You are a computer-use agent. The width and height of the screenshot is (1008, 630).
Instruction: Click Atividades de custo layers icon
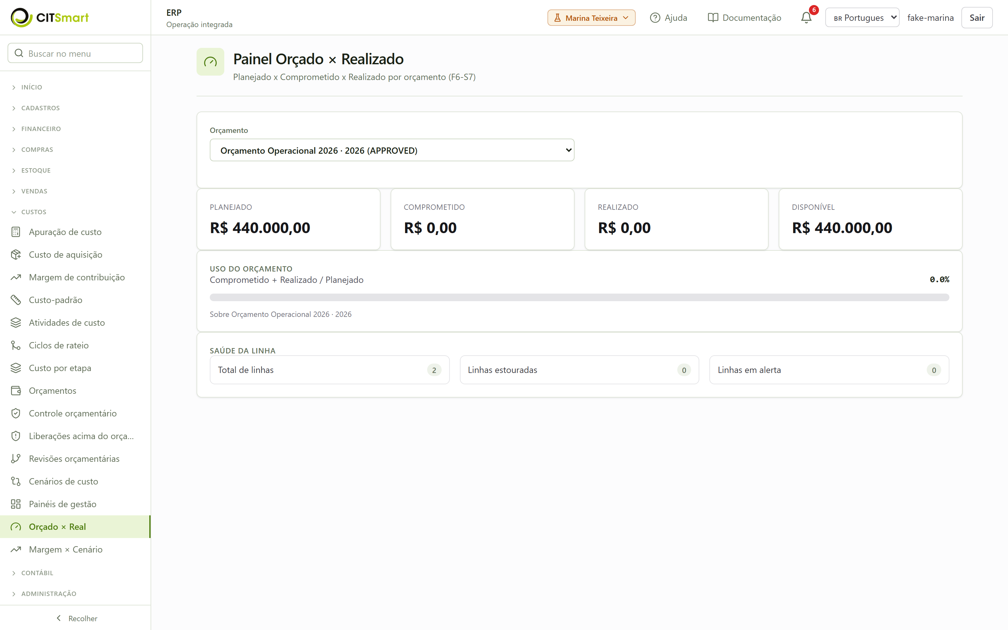(16, 323)
